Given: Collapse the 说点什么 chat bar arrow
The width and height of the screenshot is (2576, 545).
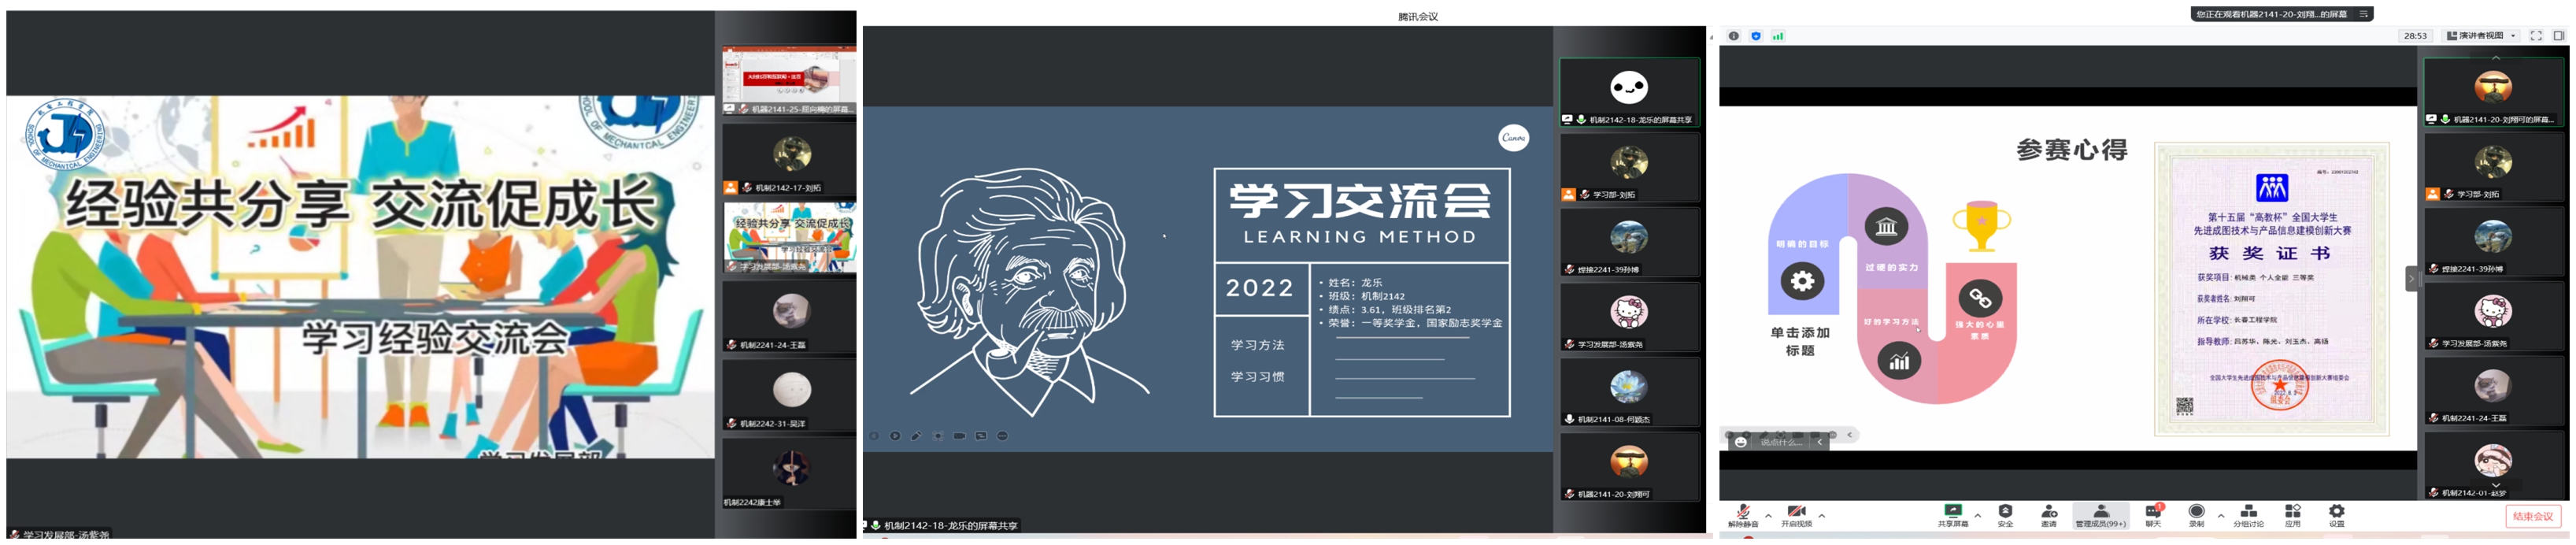Looking at the screenshot, I should click(x=1820, y=443).
